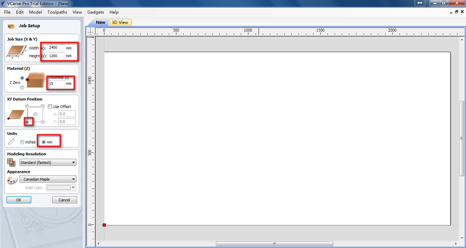Choose mm as units
This screenshot has width=466, height=248.
coord(44,142)
